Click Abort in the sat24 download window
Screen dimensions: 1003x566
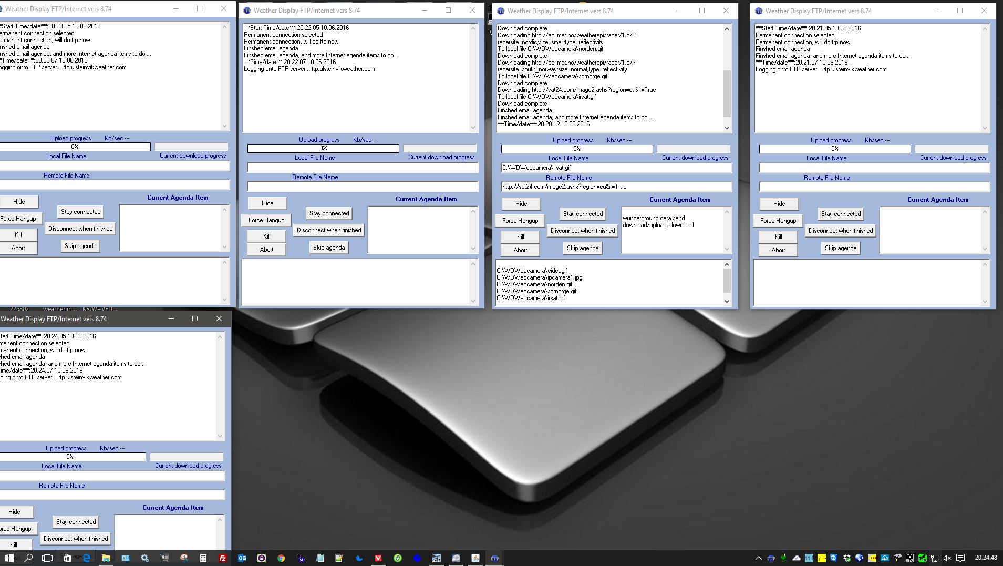click(520, 250)
